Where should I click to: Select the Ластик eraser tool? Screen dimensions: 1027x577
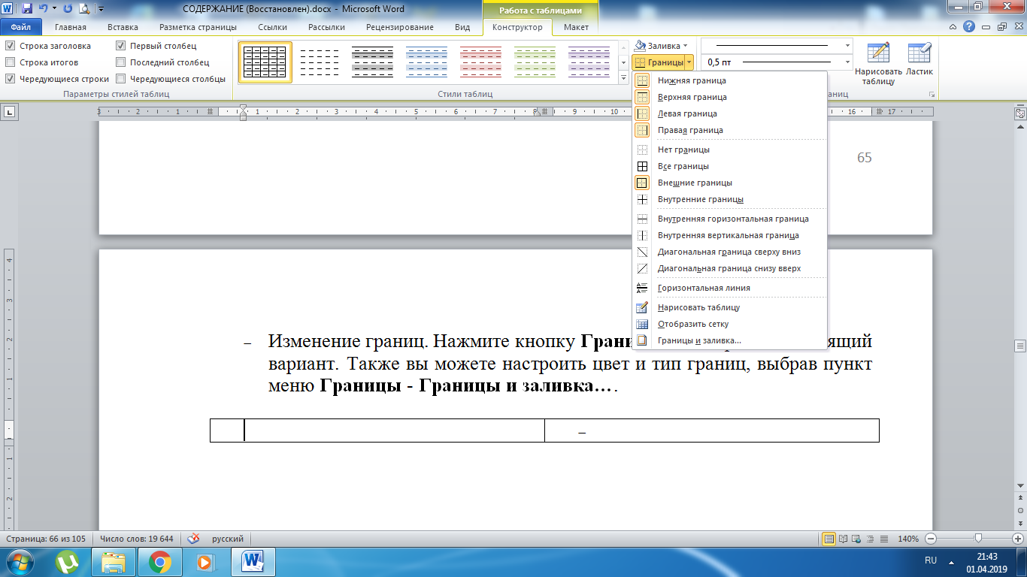click(x=919, y=60)
